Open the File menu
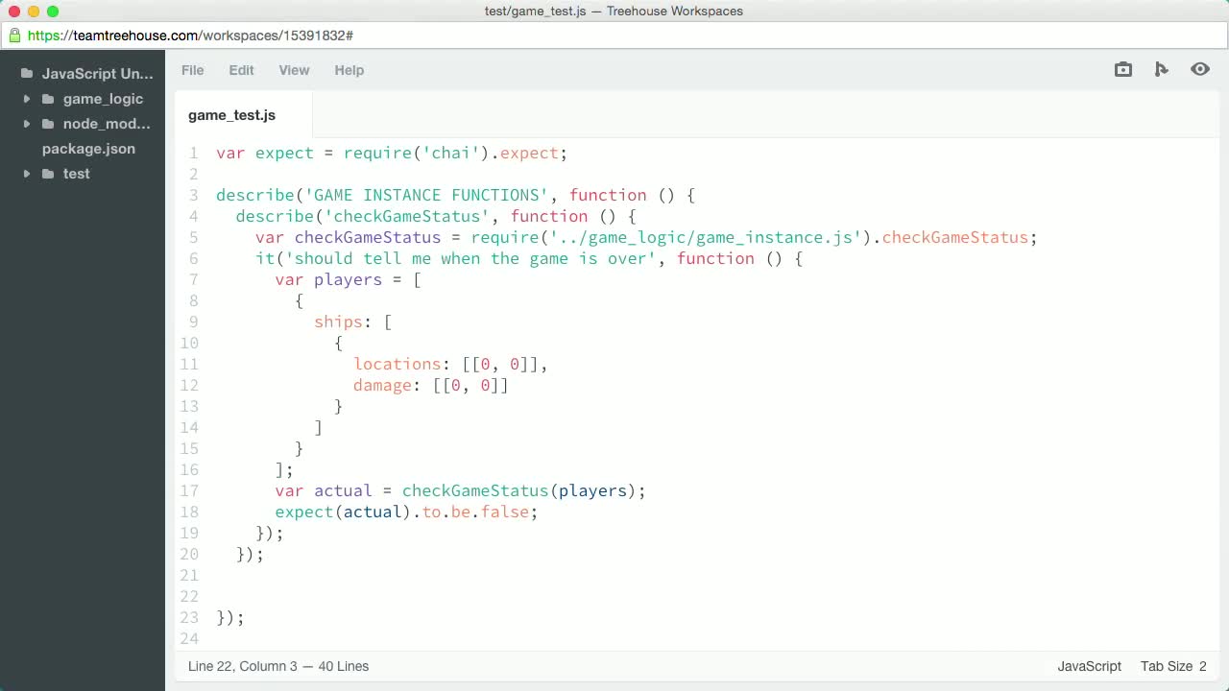Viewport: 1229px width, 691px height. [193, 70]
